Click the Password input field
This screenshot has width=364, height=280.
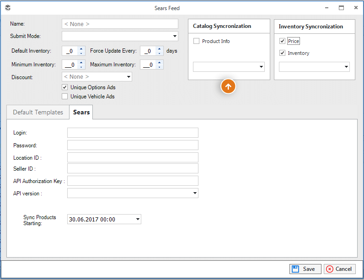tap(133, 145)
